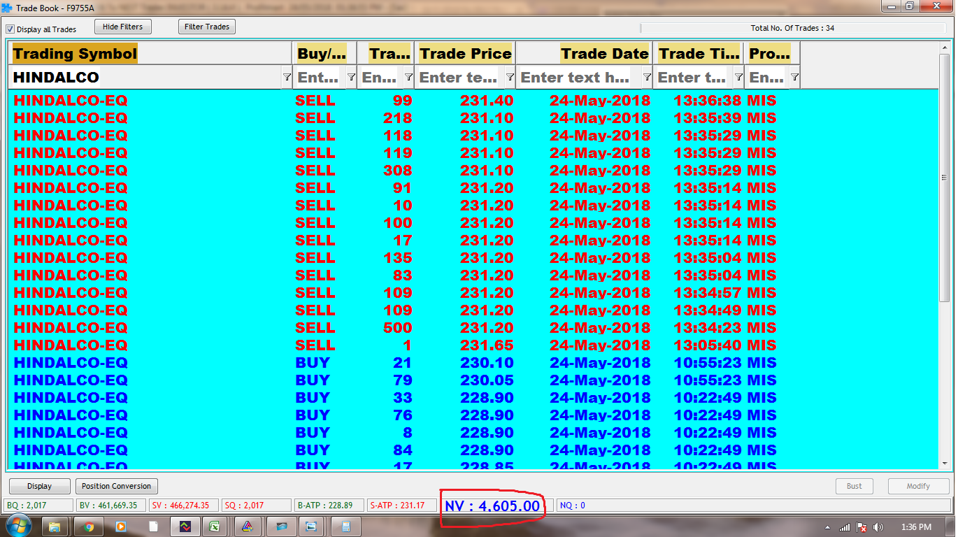
Task: Click the Product filter text field
Action: click(x=767, y=77)
